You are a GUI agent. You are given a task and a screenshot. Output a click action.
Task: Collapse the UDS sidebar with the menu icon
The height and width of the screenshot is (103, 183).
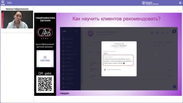76,31
